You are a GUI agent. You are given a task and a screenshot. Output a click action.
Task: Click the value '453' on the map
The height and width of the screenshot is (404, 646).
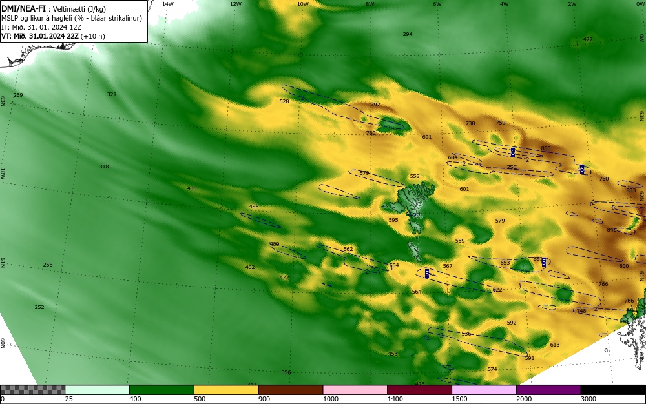(x=393, y=354)
